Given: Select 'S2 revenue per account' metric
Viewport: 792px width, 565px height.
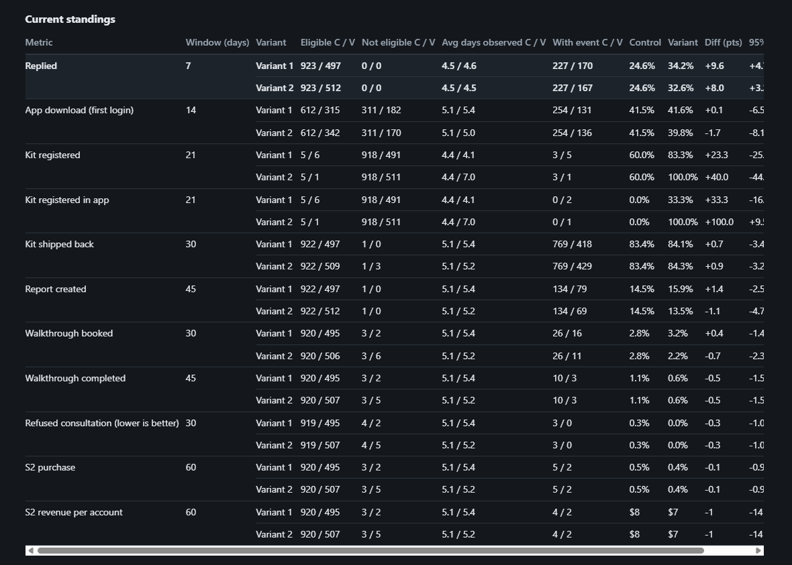Looking at the screenshot, I should coord(74,512).
